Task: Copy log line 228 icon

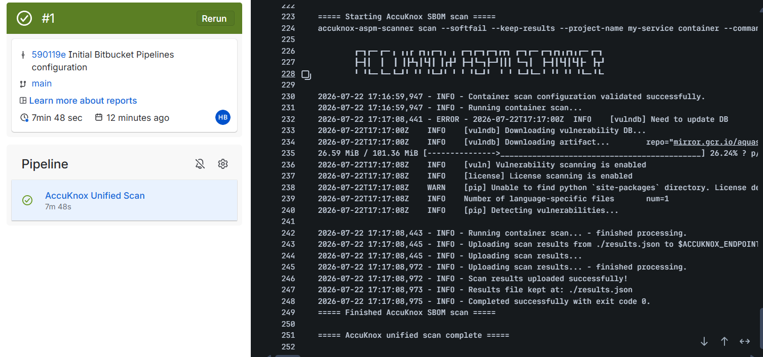Action: [x=306, y=75]
